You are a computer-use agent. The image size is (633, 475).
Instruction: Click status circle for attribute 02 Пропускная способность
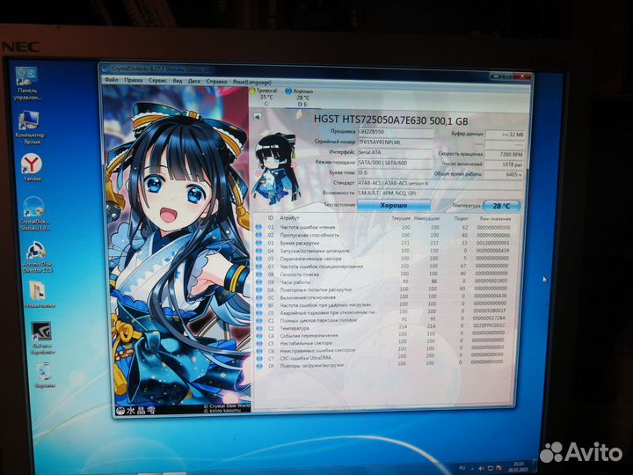tap(258, 235)
